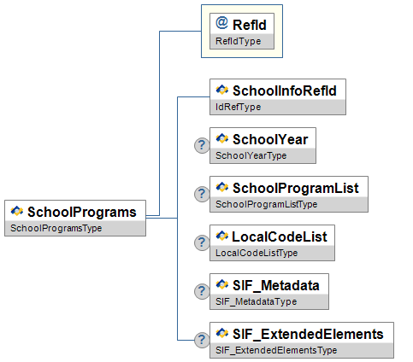Click the optional question mark beside LocalCodeList
Image resolution: width=413 pixels, height=362 pixels.
click(202, 242)
